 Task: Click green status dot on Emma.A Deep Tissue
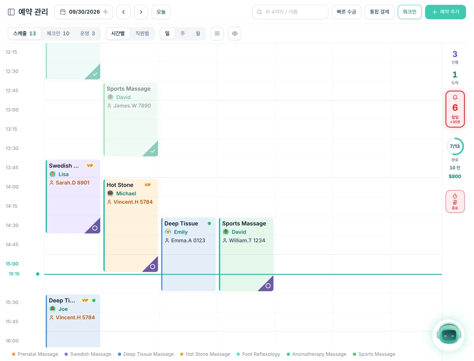coord(209,224)
